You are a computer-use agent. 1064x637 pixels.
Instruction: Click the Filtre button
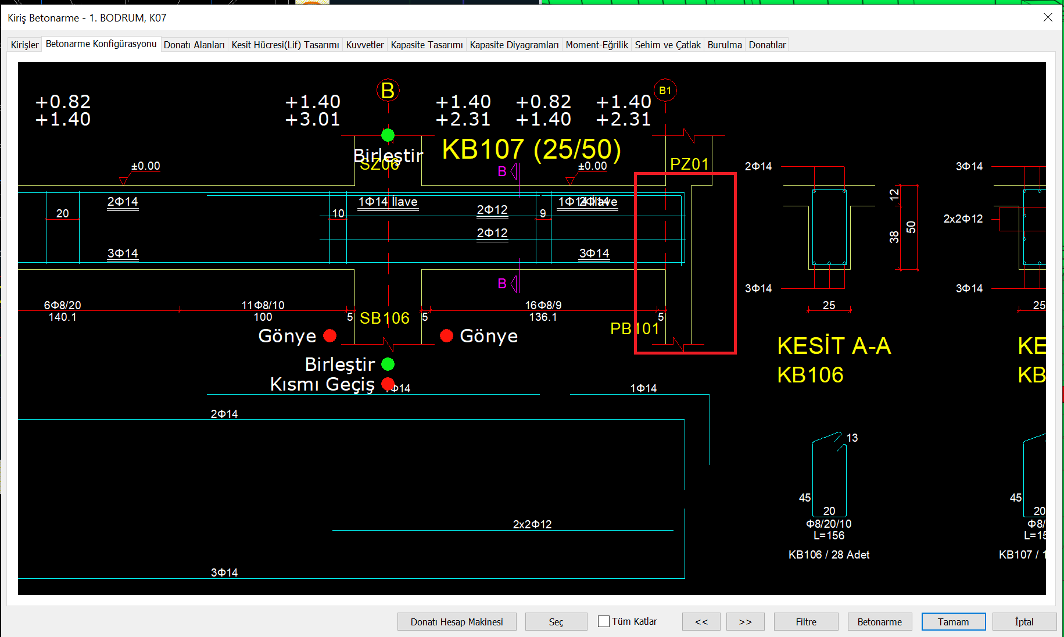pos(806,622)
